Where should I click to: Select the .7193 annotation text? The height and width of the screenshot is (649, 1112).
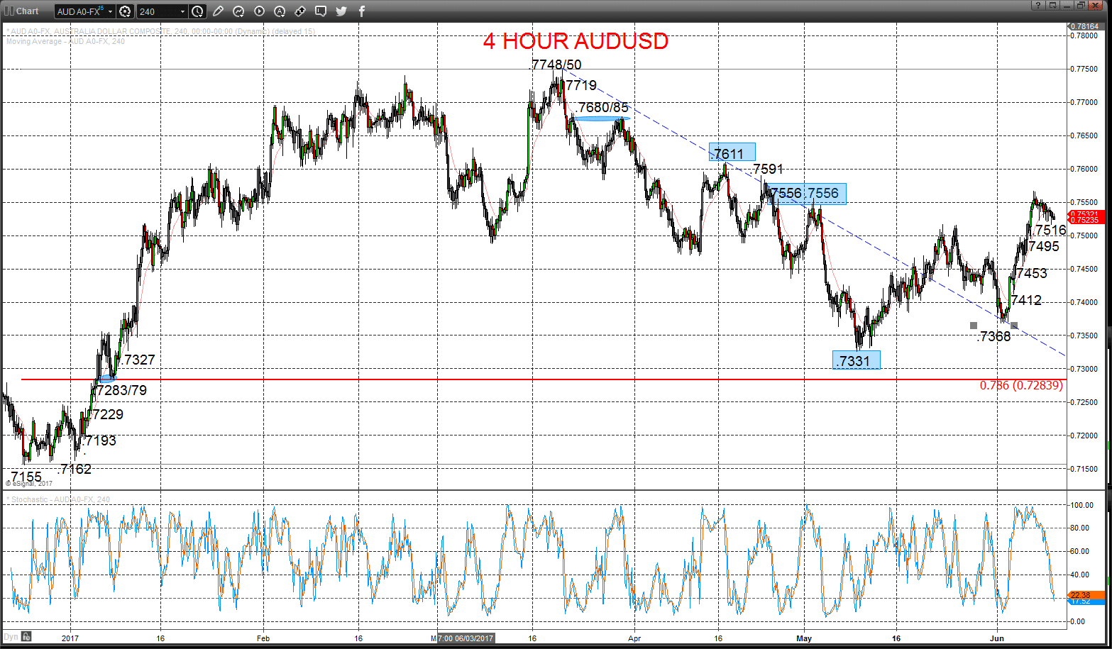[99, 440]
